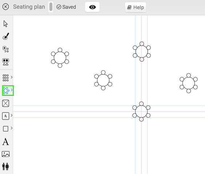Screen dimensions: 205x174
Task: Select the large A text tool
Action: click(5, 142)
